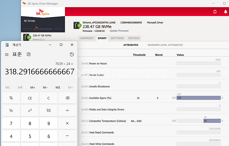Select All Drives in sidebar

[29, 21]
